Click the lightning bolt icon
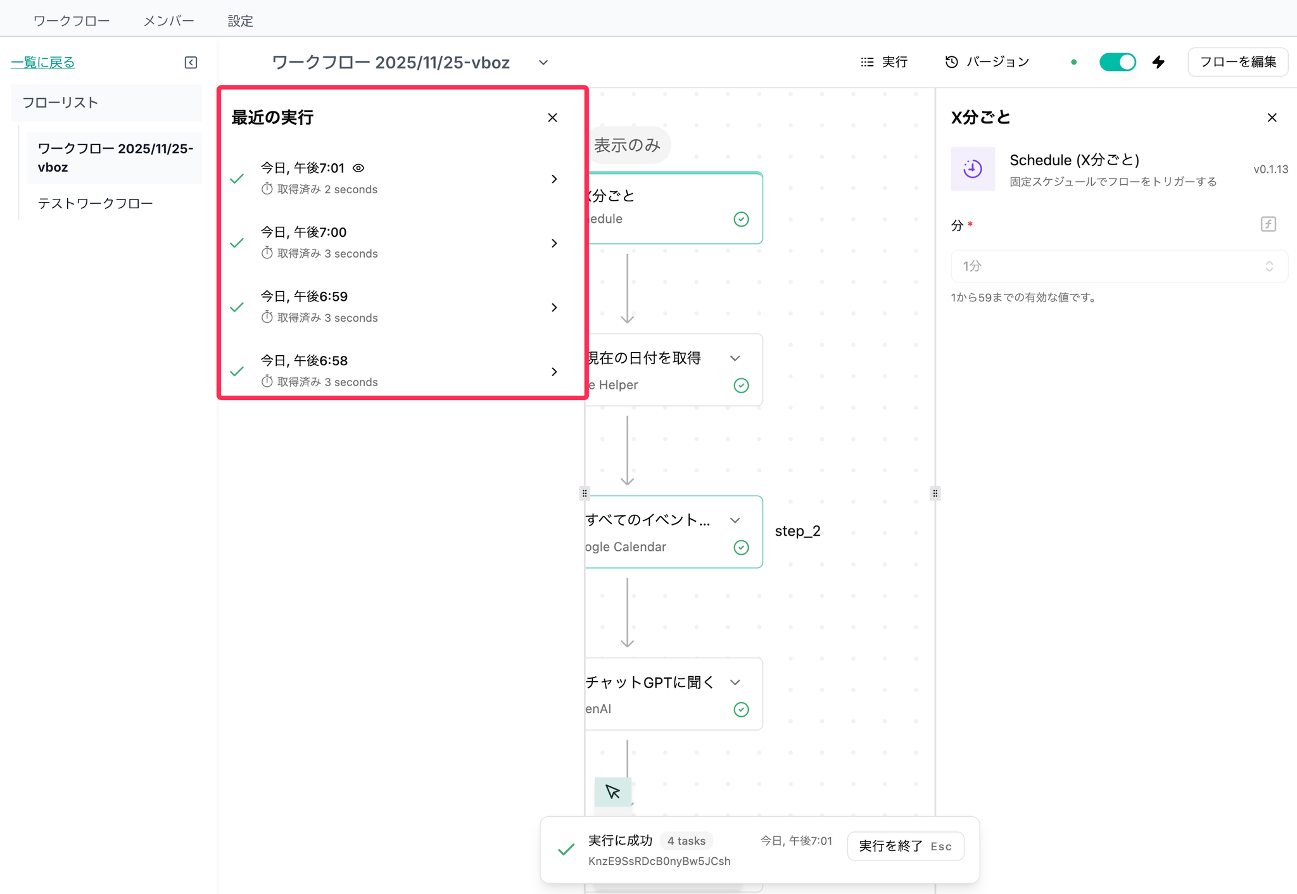This screenshot has height=894, width=1297. tap(1158, 62)
